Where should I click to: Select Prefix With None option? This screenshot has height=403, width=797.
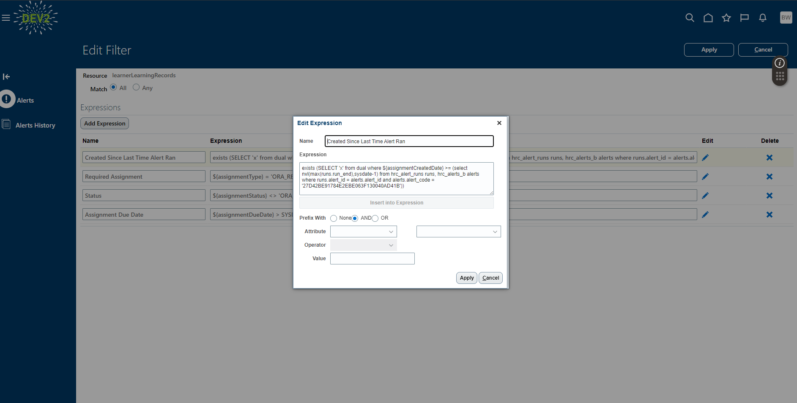[334, 218]
